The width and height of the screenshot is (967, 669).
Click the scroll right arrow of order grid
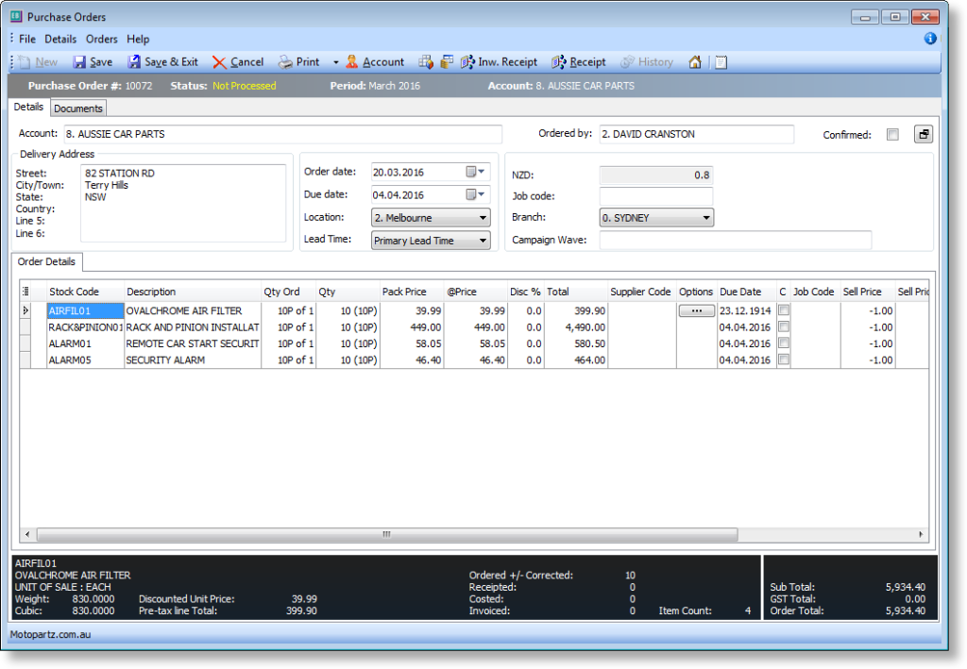point(921,534)
